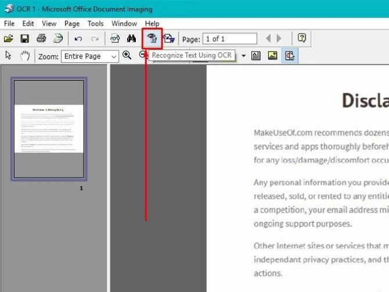Open the Edit menu
Viewport: 389px width, 292px height.
(x=28, y=24)
